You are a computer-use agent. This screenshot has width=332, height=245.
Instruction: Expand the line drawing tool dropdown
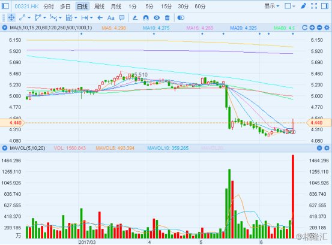pos(29,18)
